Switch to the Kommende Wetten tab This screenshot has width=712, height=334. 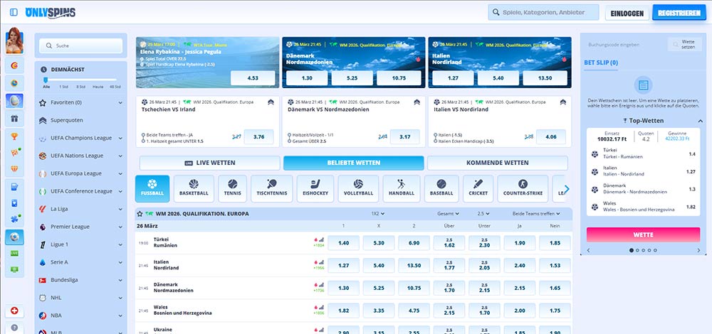(497, 163)
